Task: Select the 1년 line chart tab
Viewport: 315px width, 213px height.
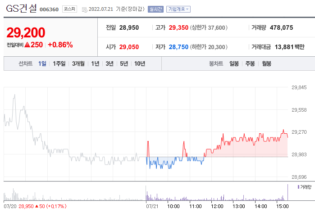Action: tap(95, 63)
